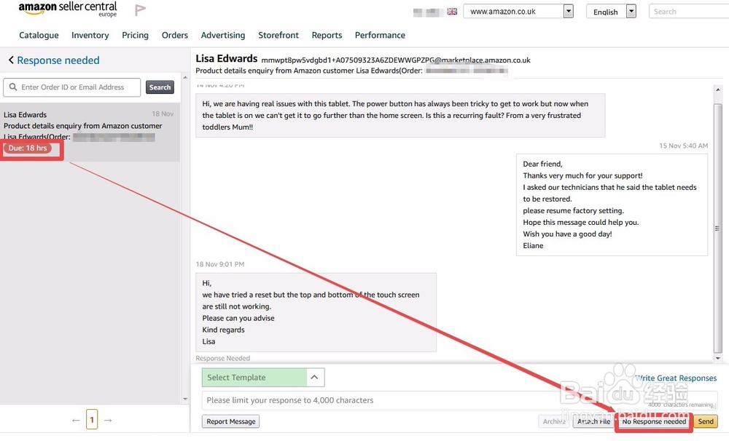
Task: Open the Catalogue menu
Action: (x=39, y=35)
